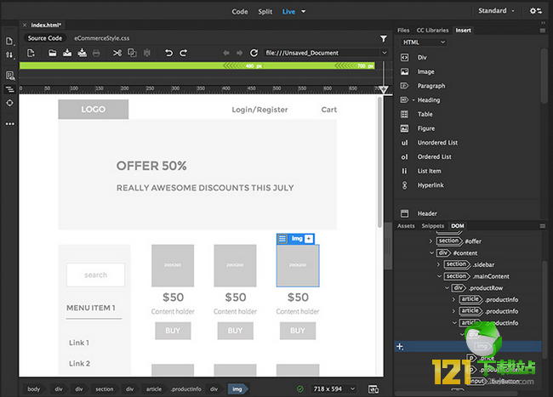Screen dimensions: 553x397
Task: Collapse the div #content node
Action: pyautogui.click(x=431, y=253)
